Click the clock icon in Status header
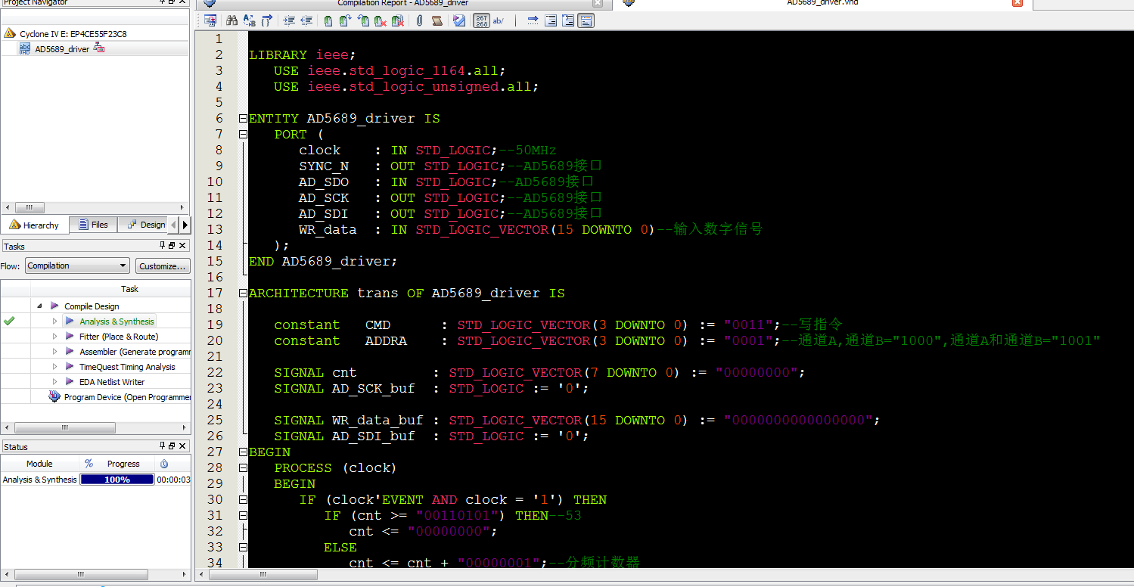 (x=164, y=464)
